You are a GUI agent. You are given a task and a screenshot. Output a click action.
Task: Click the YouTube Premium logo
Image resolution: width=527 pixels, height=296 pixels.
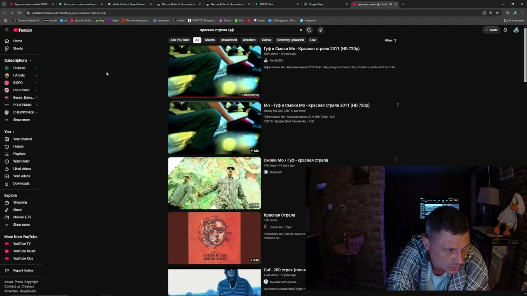click(x=23, y=30)
